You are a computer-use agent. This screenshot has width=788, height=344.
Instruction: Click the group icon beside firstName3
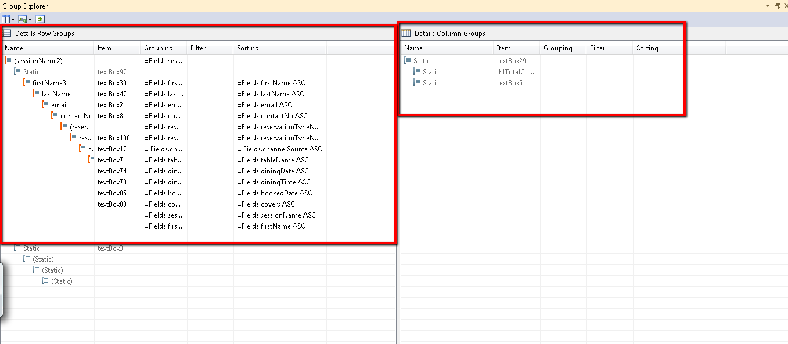tap(27, 82)
